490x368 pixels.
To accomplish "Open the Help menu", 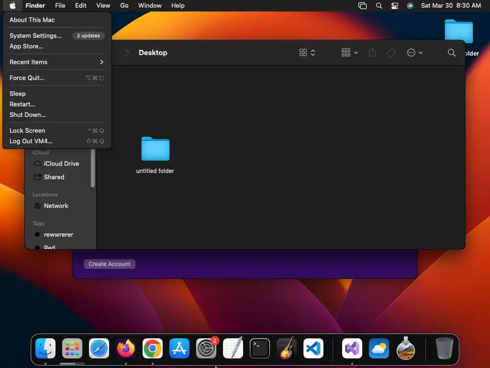I will coord(178,6).
